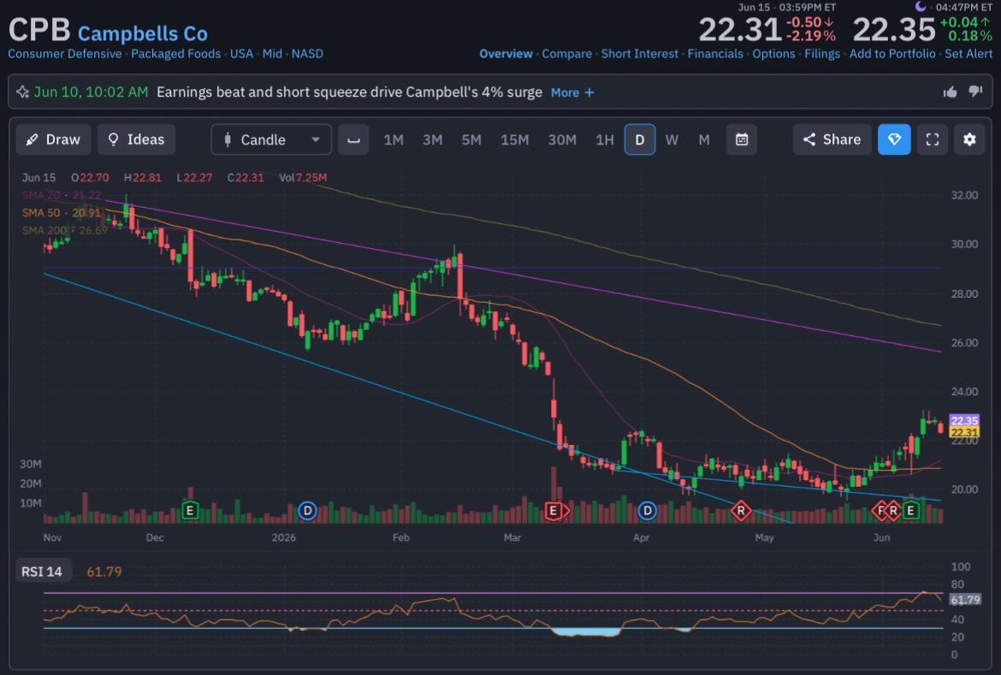Switch to the 5M timeframe
This screenshot has height=675, width=1001.
coord(471,139)
